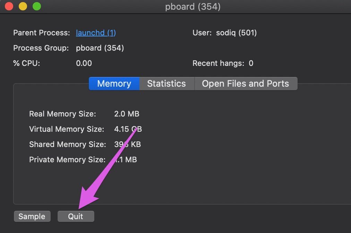Switch to the Statistics tab

(166, 83)
